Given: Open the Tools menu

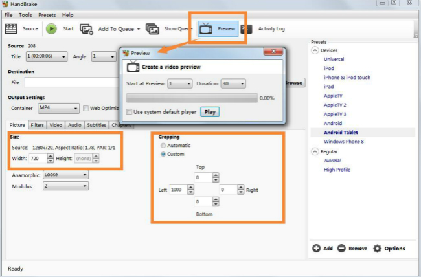Looking at the screenshot, I should pyautogui.click(x=25, y=15).
